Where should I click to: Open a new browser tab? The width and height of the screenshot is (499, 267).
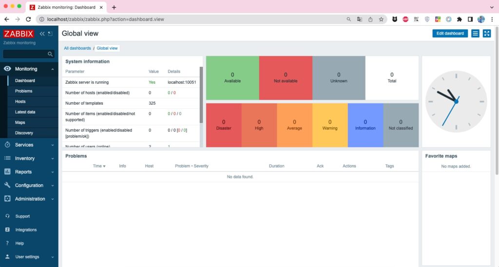pyautogui.click(x=114, y=7)
